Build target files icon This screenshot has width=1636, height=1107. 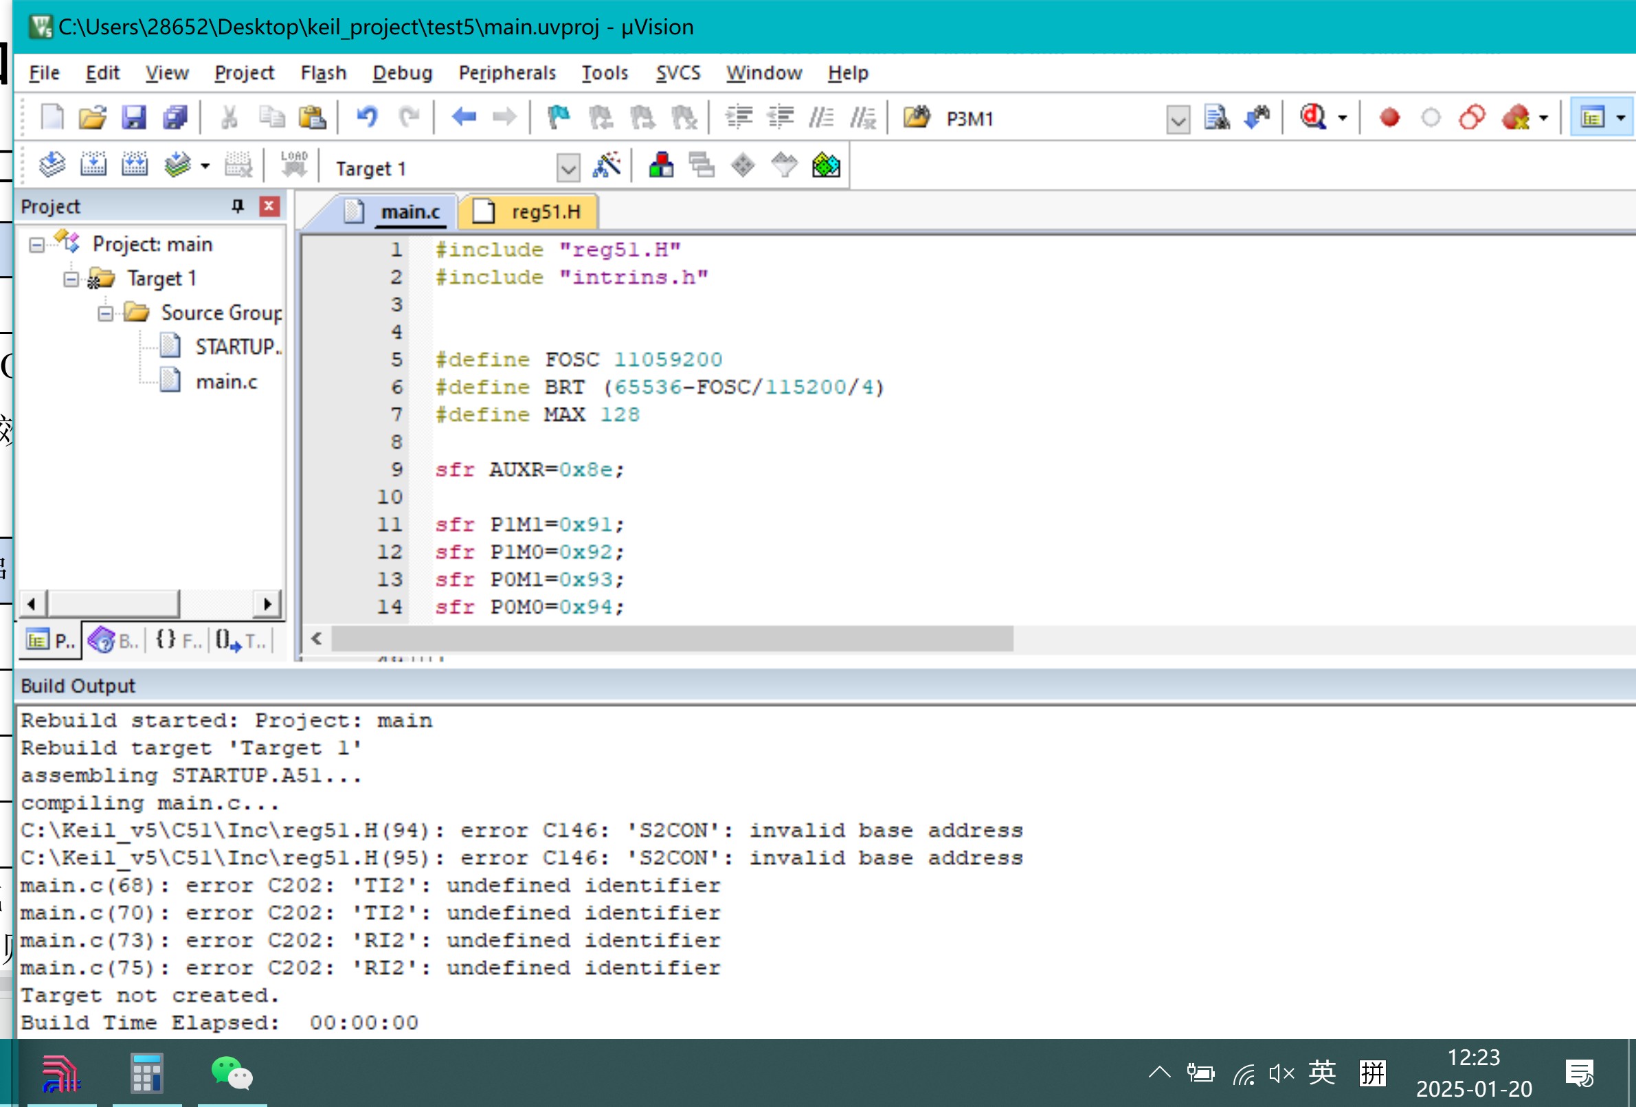tap(93, 166)
